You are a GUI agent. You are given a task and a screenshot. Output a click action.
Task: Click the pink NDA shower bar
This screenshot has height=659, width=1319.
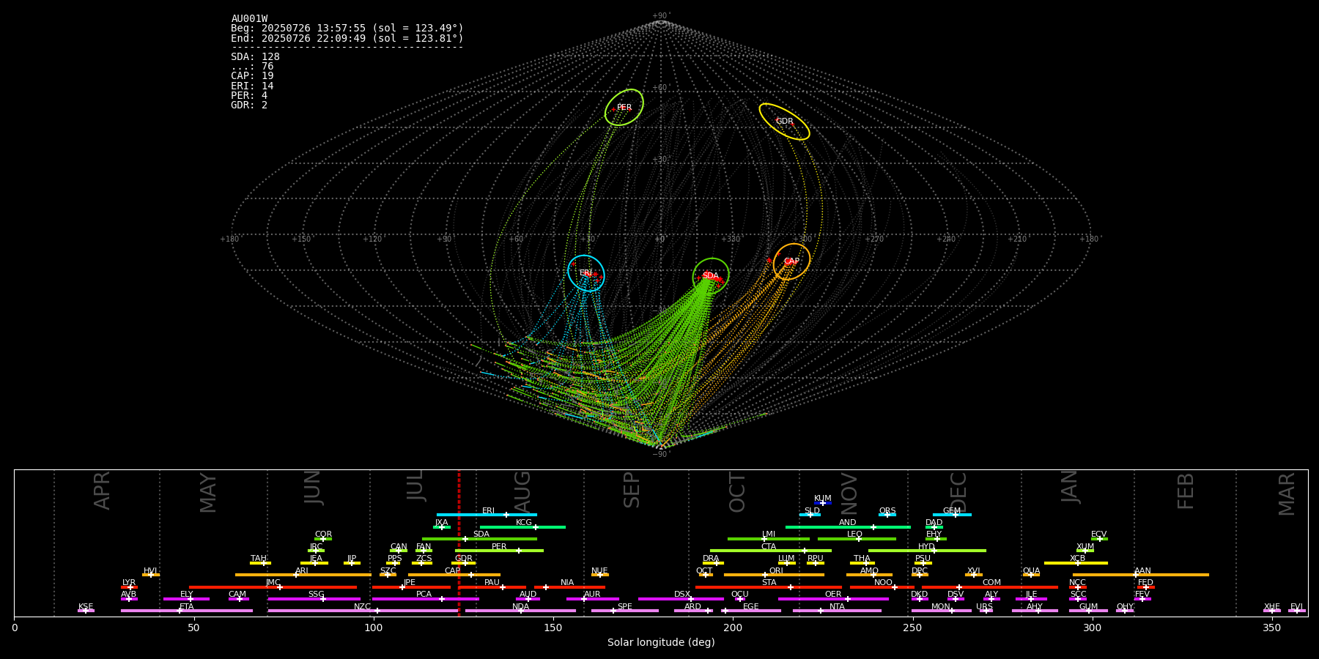[521, 611]
